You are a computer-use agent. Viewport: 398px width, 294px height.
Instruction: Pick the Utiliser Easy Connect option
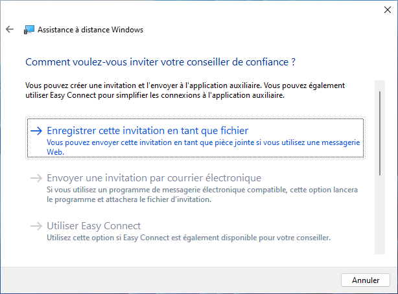[x=195, y=232]
